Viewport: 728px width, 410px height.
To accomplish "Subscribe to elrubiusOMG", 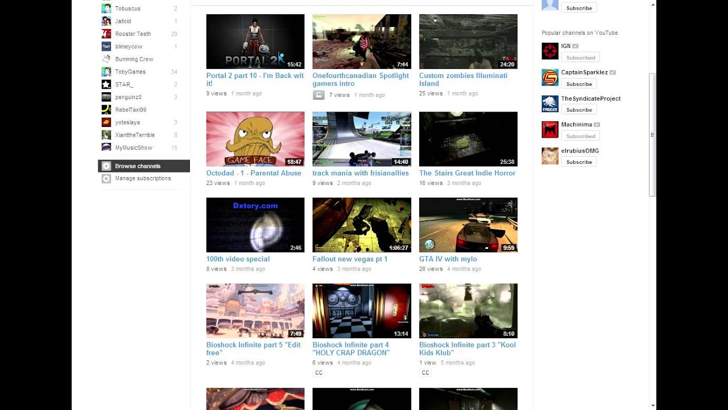I will click(579, 162).
